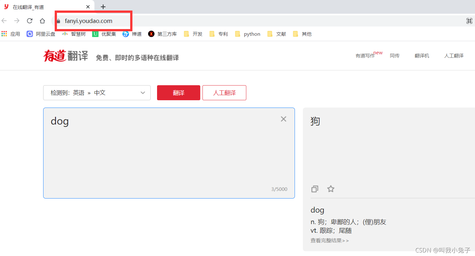Click the red 翻译 button
This screenshot has height=256, width=475.
pos(178,93)
